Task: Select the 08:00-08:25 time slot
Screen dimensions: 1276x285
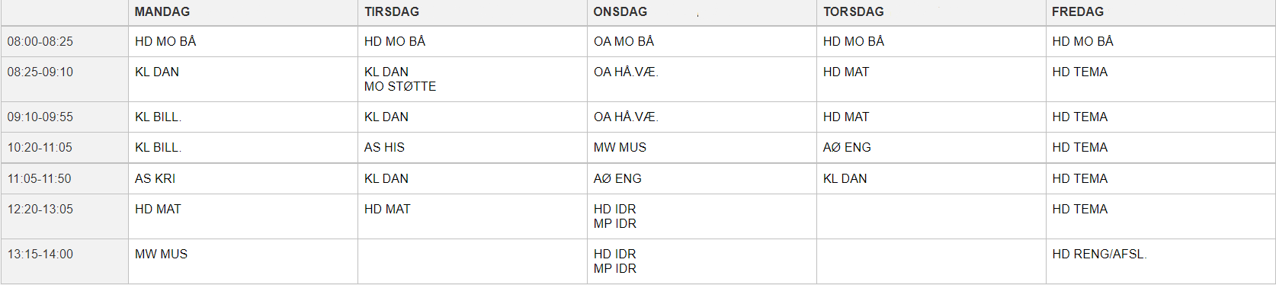Action: 40,42
